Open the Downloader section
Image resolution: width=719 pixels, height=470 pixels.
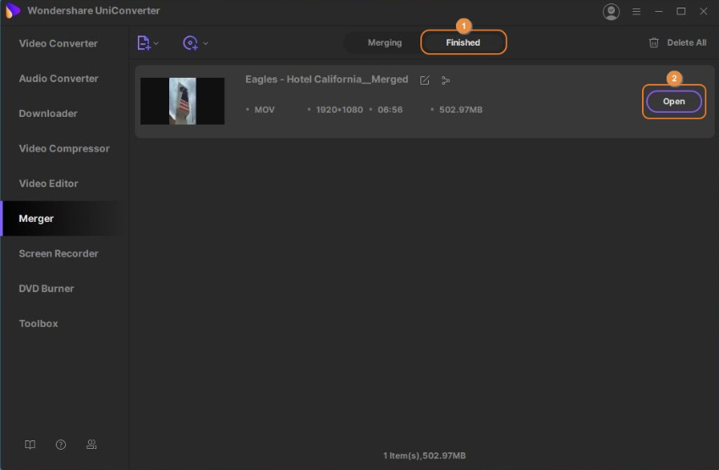tap(48, 113)
